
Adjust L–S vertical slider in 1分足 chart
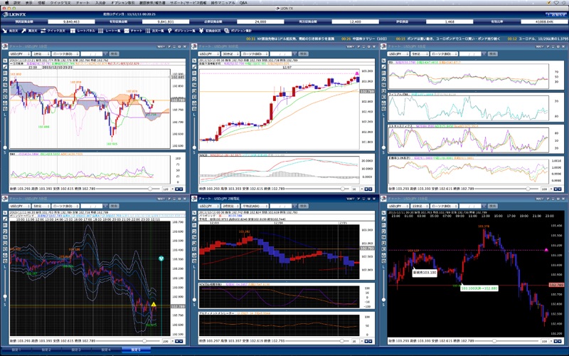(x=5, y=147)
